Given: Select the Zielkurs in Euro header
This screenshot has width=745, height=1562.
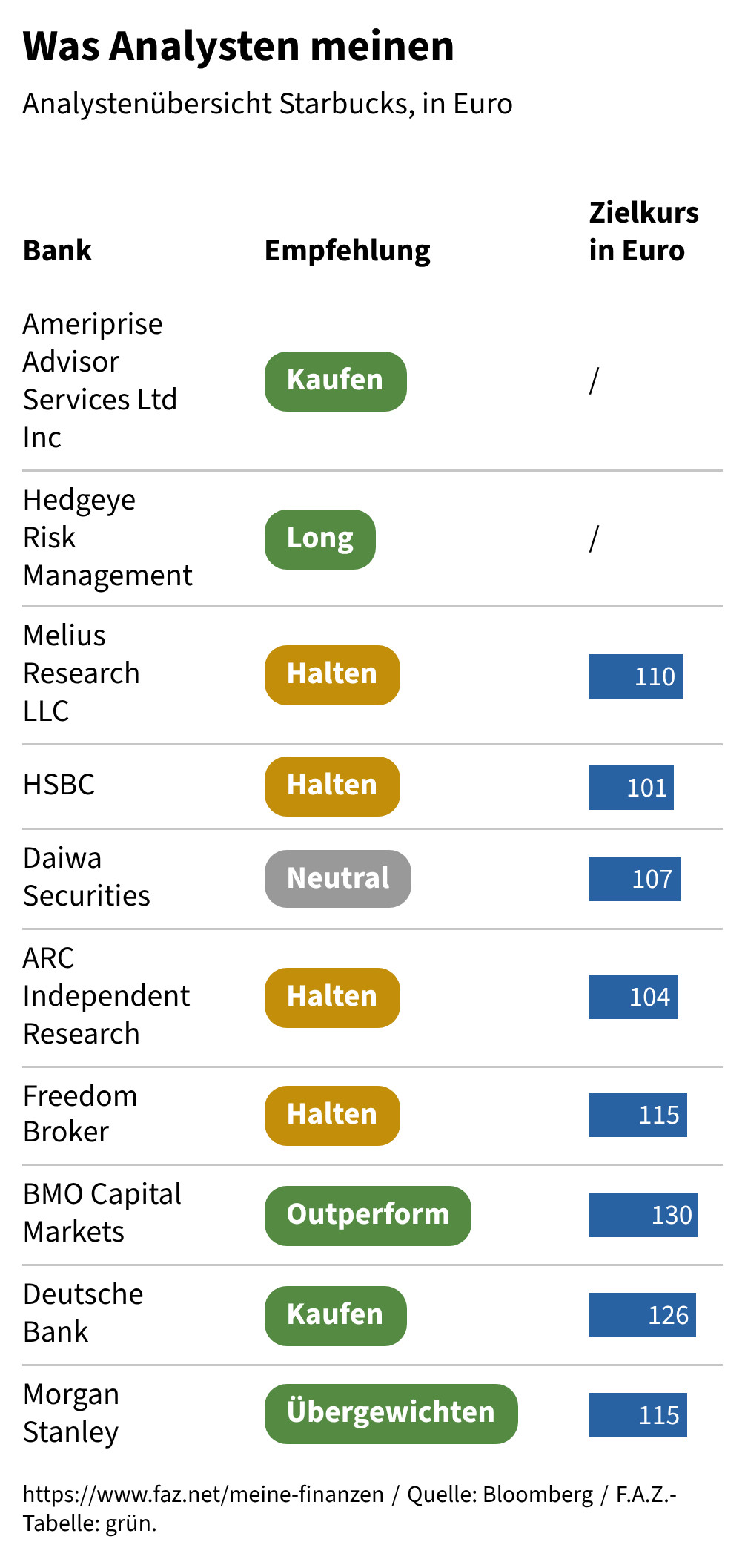Looking at the screenshot, I should [643, 231].
